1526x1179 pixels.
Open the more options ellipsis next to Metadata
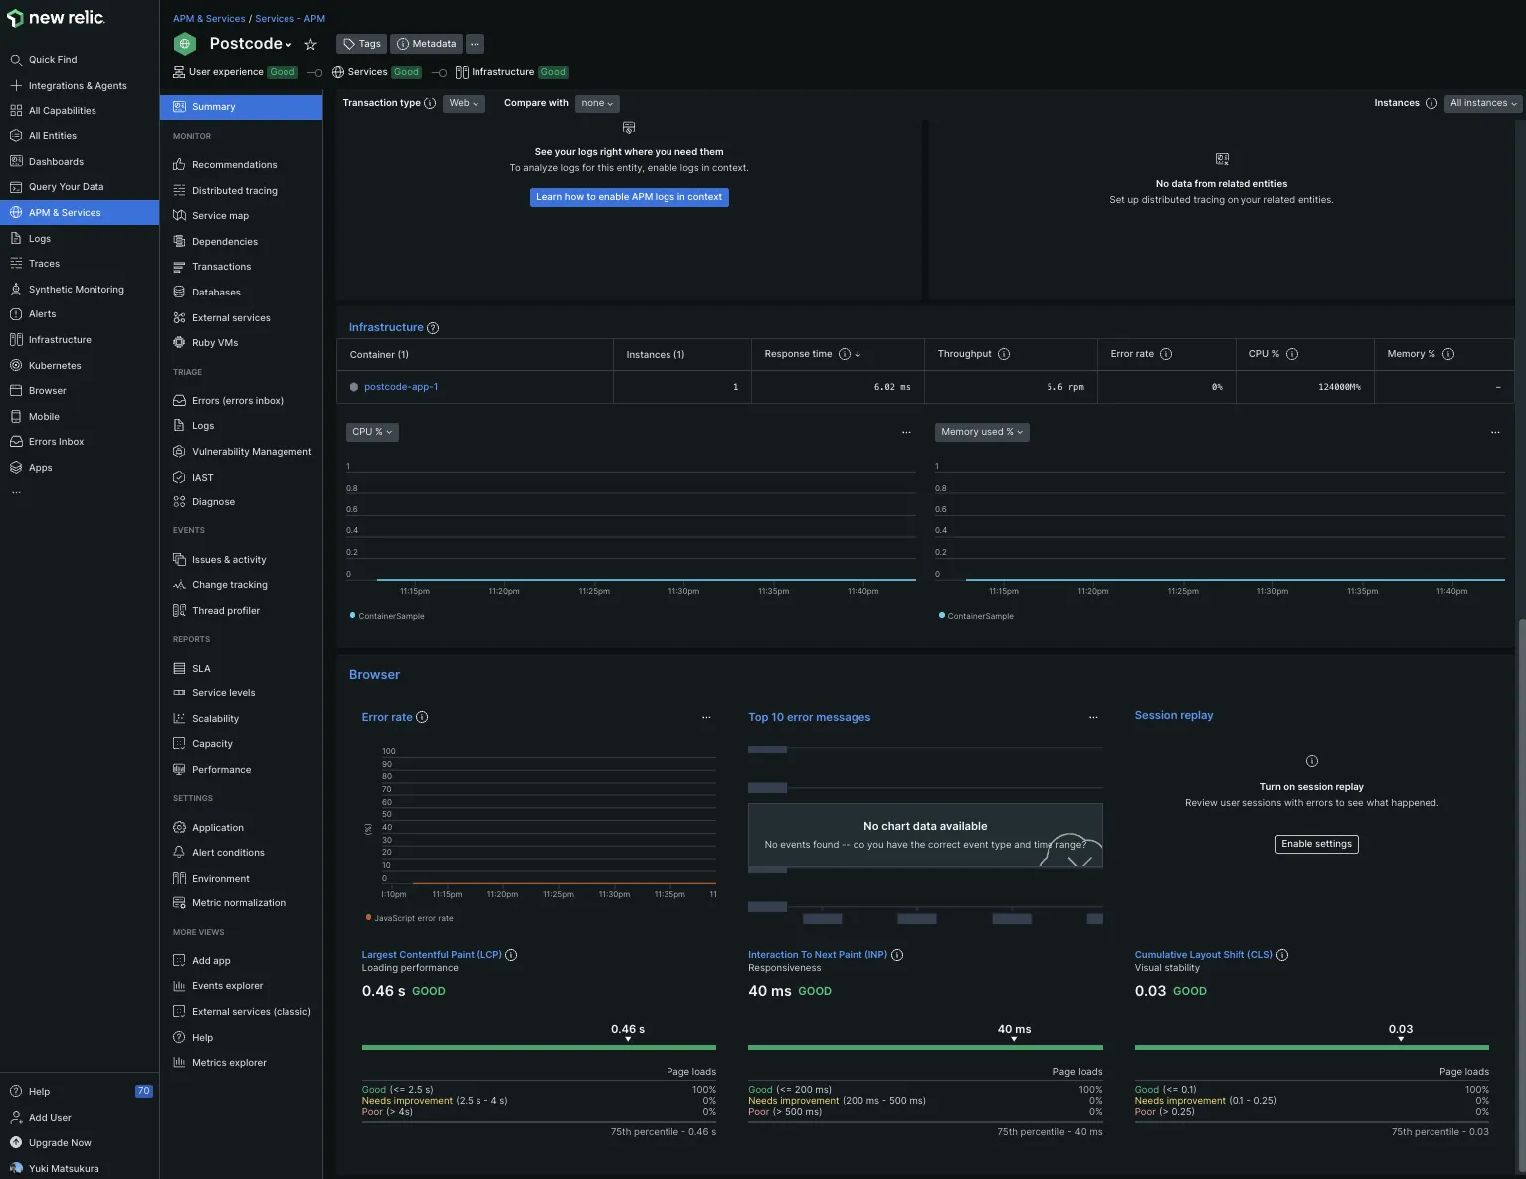pyautogui.click(x=475, y=44)
